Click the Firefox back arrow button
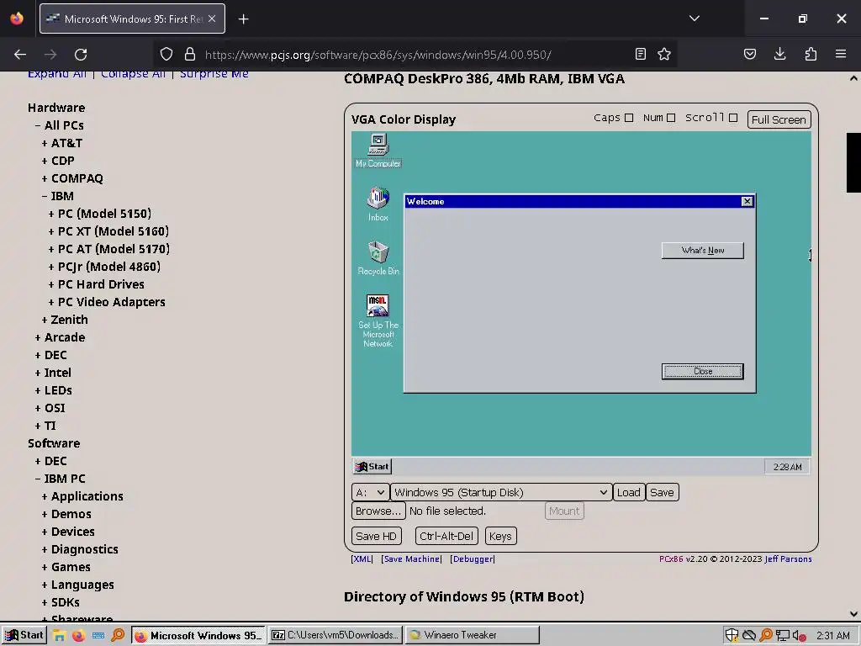861x646 pixels. [20, 55]
